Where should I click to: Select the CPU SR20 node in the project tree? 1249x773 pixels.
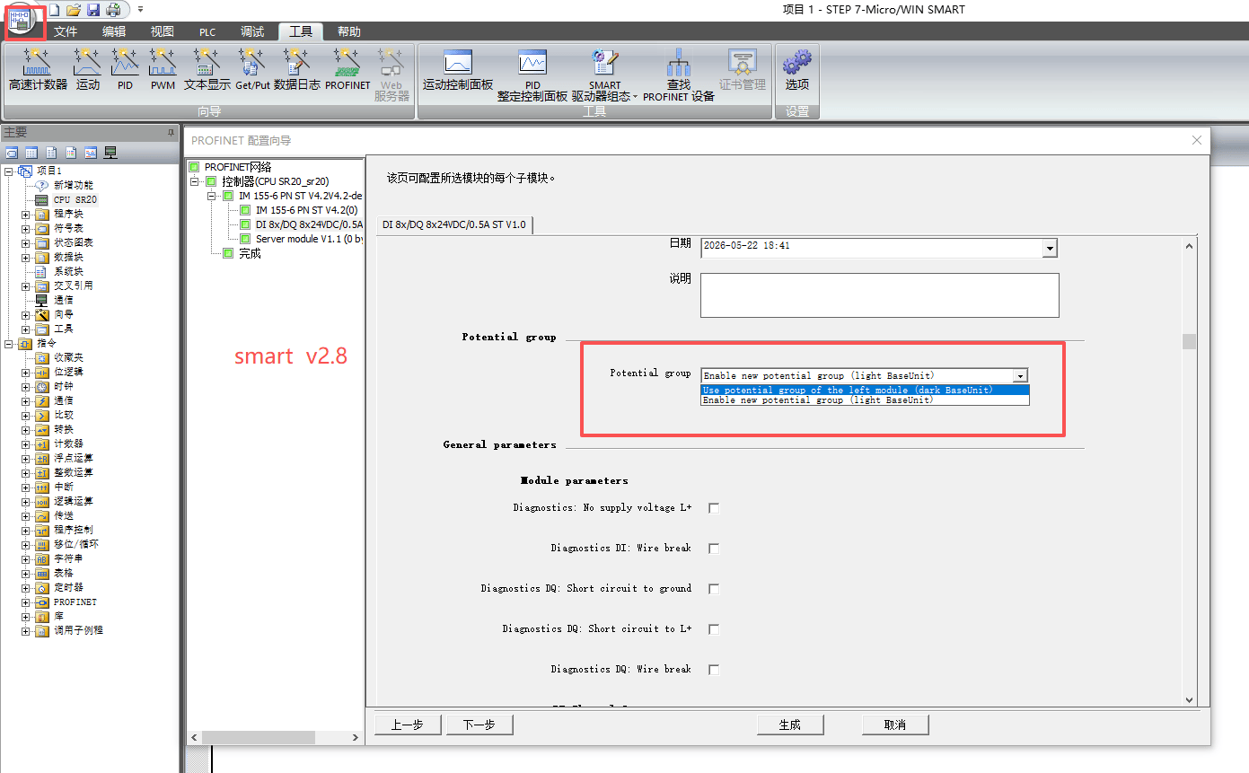point(75,199)
